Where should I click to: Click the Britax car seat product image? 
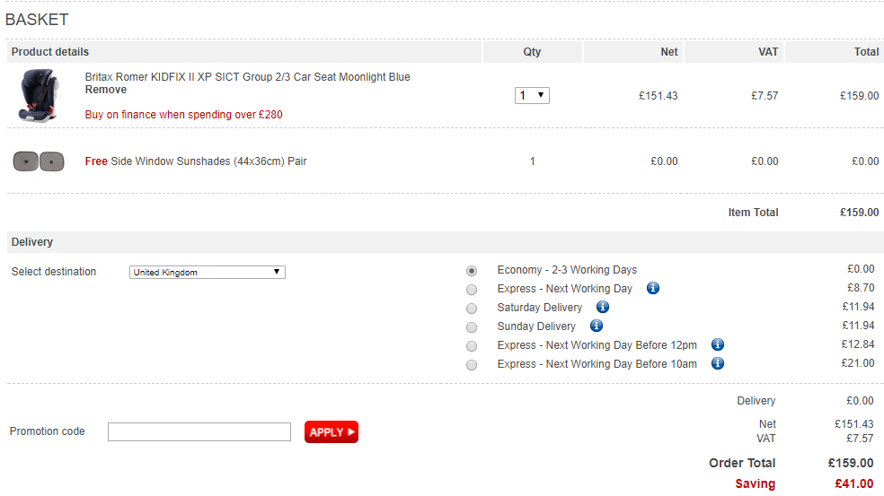(39, 96)
